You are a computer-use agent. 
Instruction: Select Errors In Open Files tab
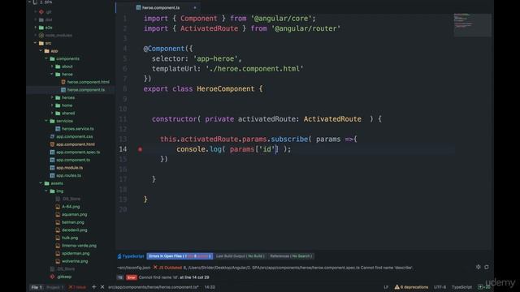[x=180, y=256]
